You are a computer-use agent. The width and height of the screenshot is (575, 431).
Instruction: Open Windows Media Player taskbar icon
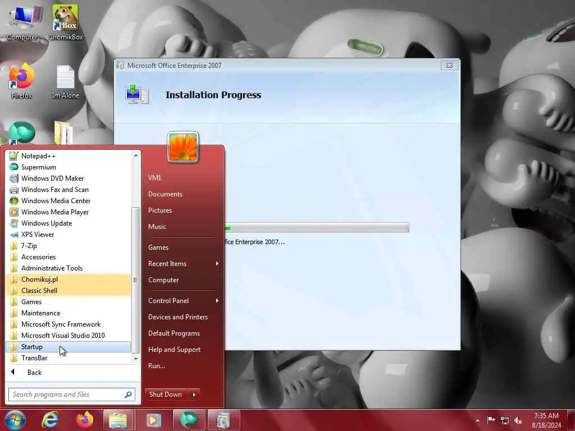click(153, 420)
